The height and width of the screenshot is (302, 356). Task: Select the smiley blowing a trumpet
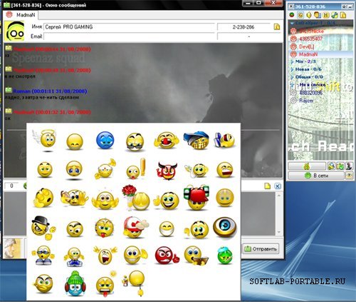point(105,169)
